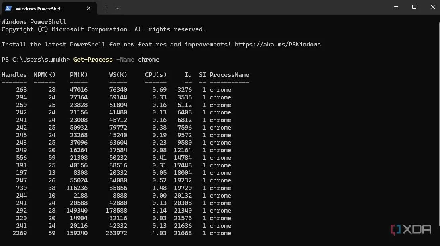Click the Handles column header
Image resolution: width=440 pixels, height=246 pixels.
[x=14, y=75]
